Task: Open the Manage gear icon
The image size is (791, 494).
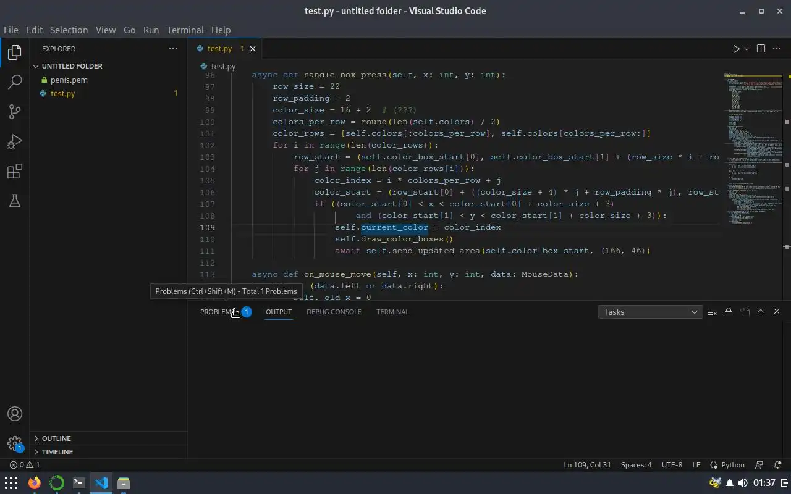Action: [15, 444]
